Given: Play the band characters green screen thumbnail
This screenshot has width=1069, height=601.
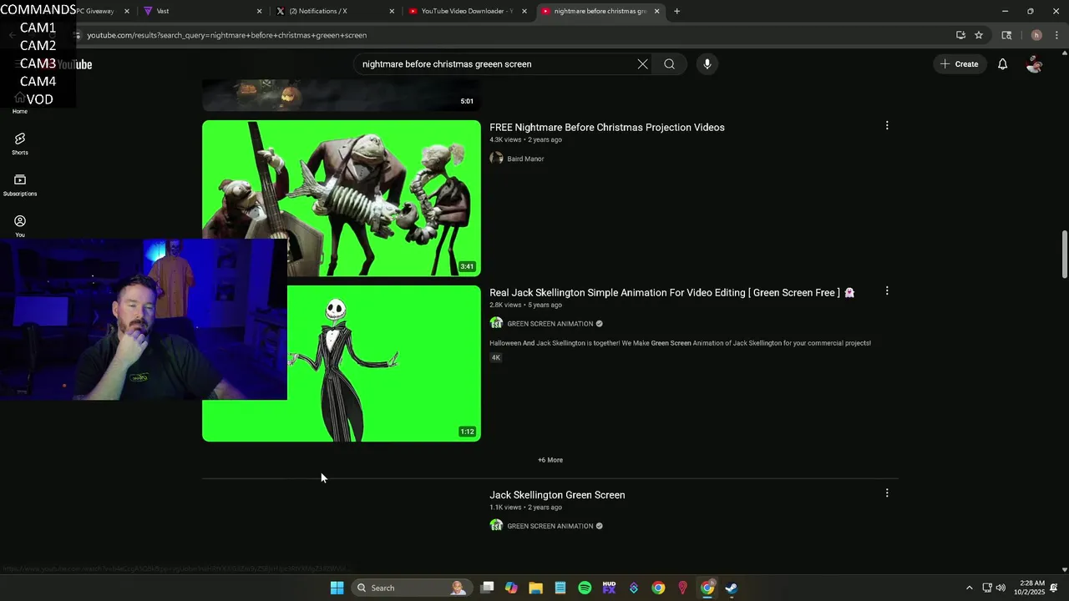Looking at the screenshot, I should point(342,198).
